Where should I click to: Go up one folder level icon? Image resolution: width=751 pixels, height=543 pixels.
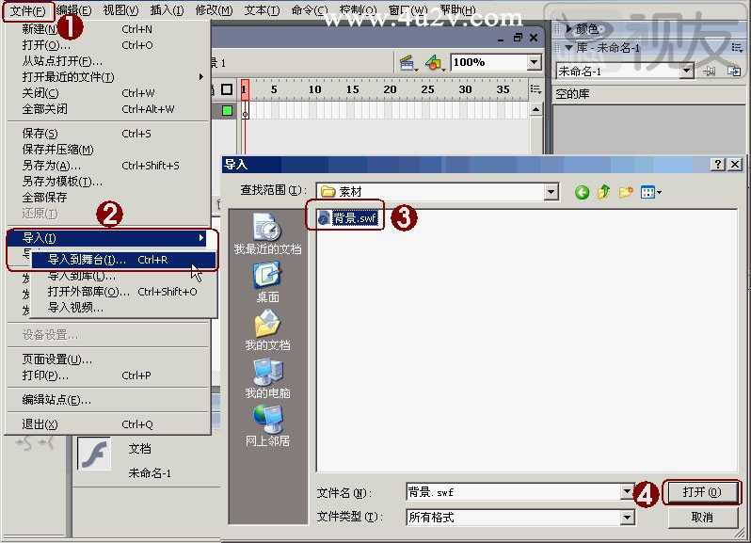coord(604,193)
